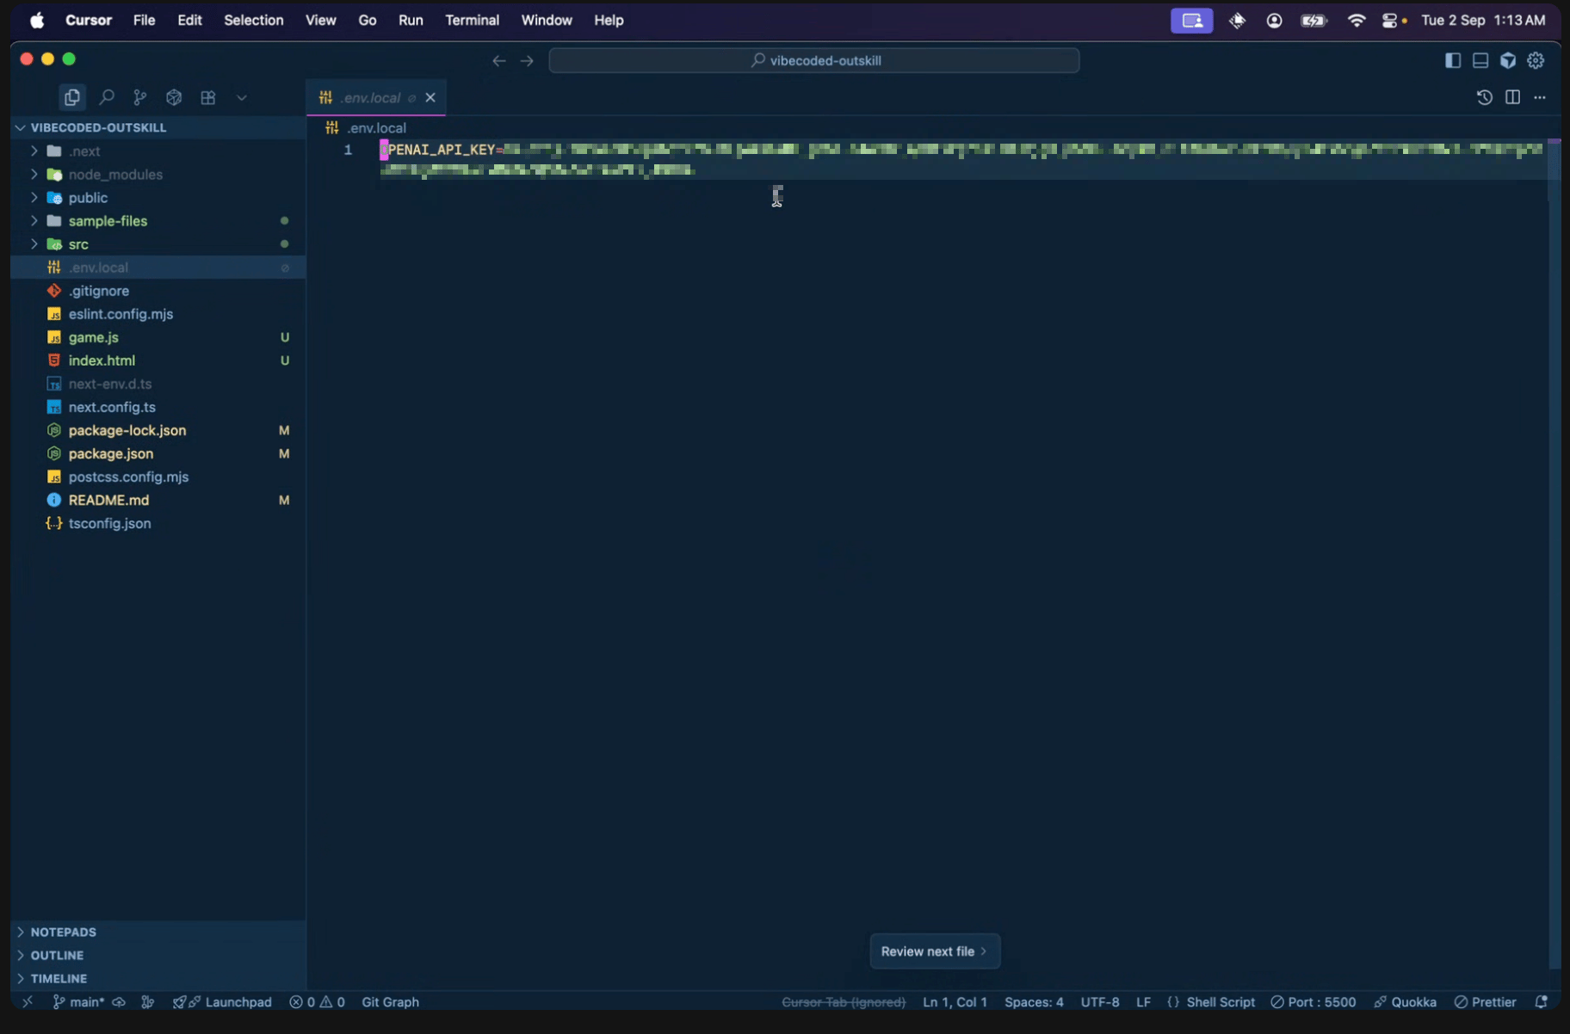Open the Explorer view icon
The image size is (1570, 1034).
click(72, 97)
